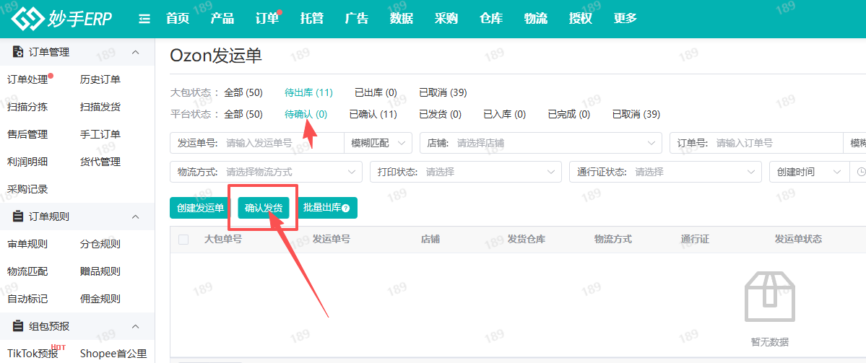Open TikTok预报 in the sidebar
Viewport: 866px width, 363px height.
pyautogui.click(x=33, y=353)
